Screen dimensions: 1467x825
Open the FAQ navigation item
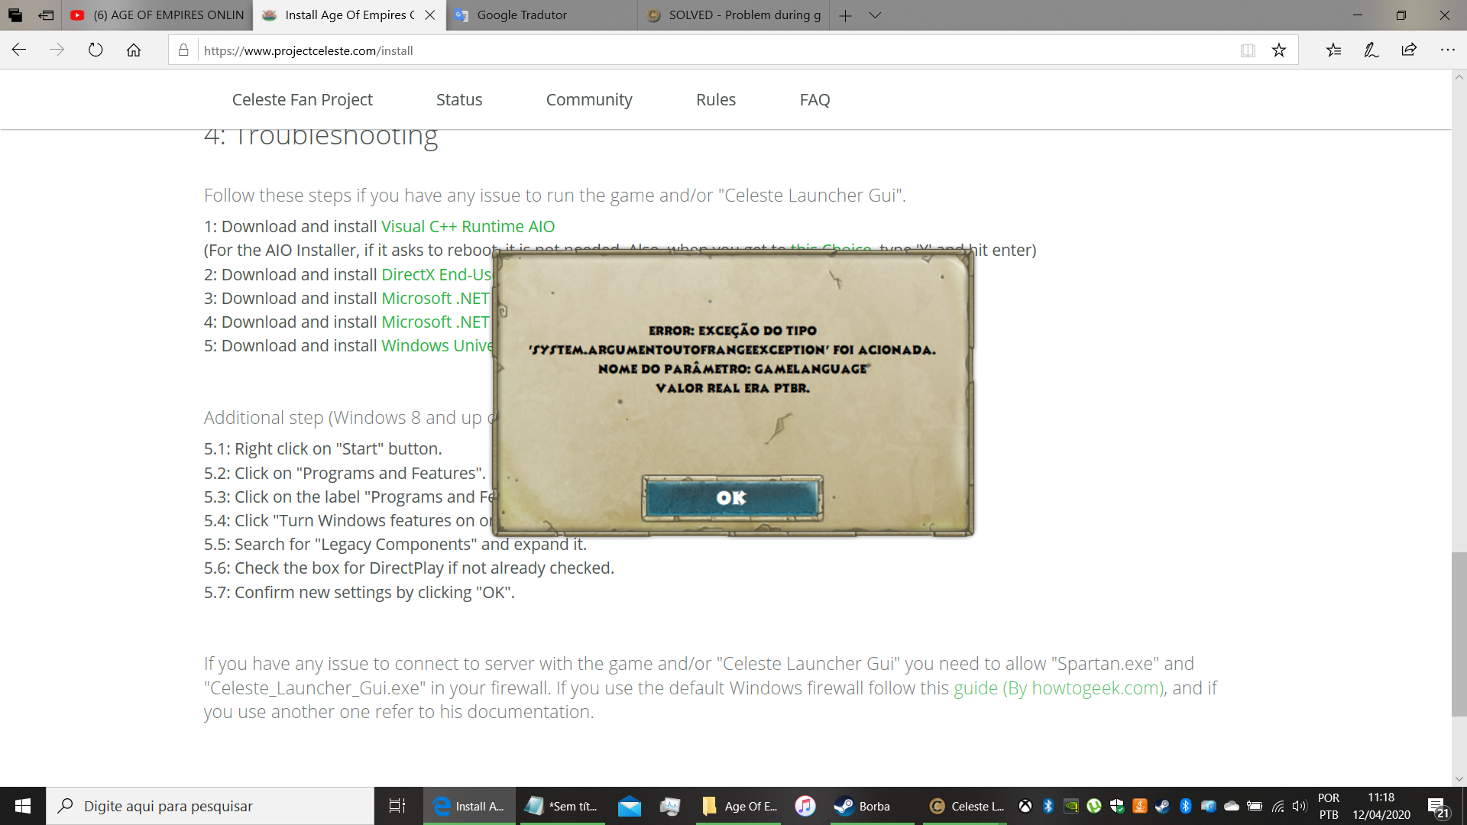[814, 100]
